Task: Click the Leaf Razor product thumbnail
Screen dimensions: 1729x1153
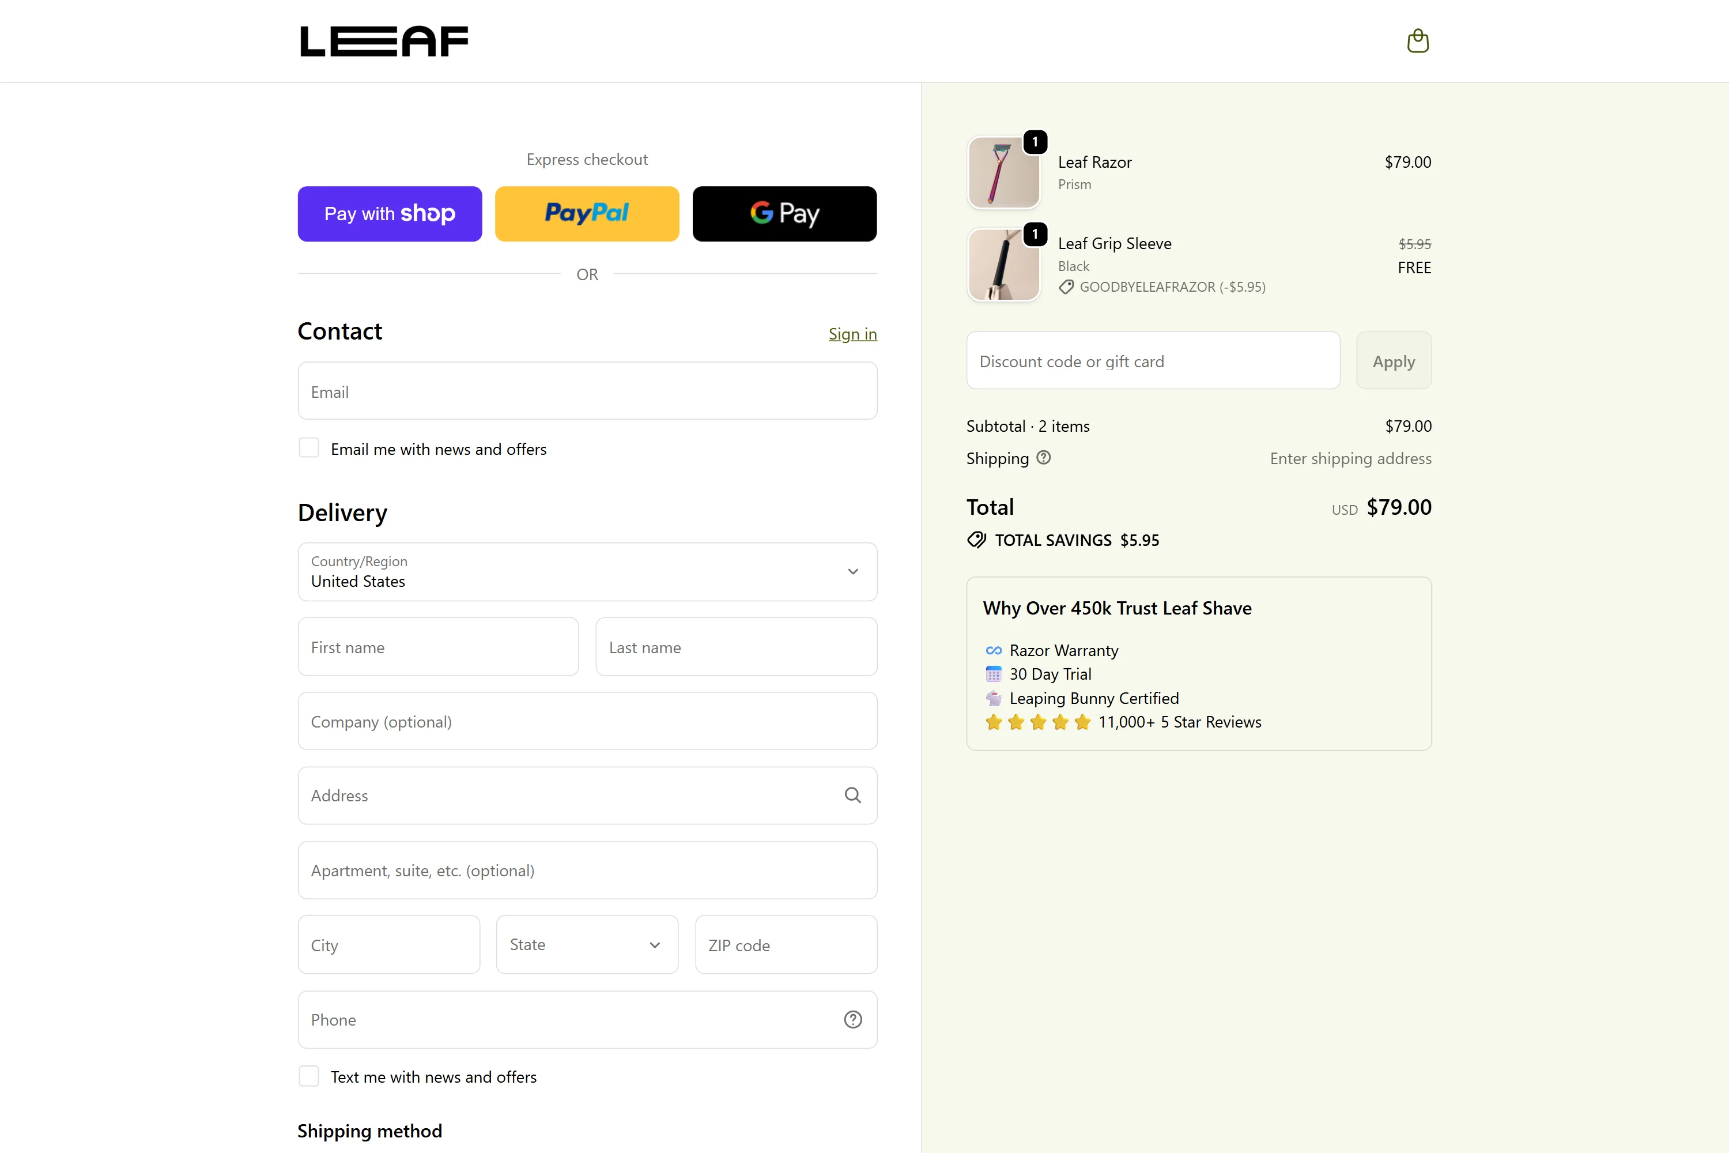Action: click(x=1003, y=173)
